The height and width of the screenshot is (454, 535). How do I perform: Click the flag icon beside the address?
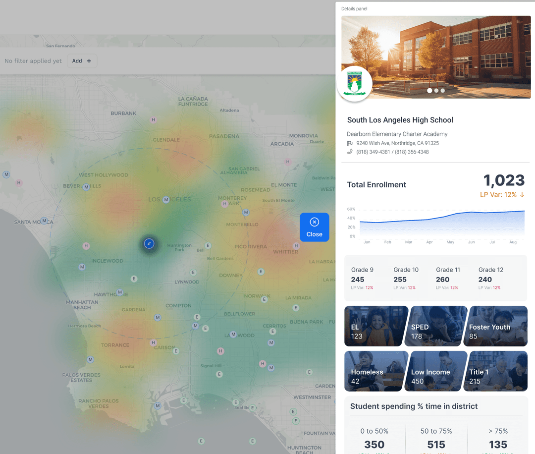(x=350, y=143)
